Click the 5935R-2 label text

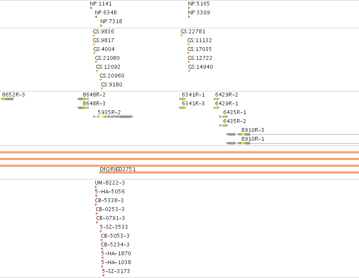[x=109, y=112]
